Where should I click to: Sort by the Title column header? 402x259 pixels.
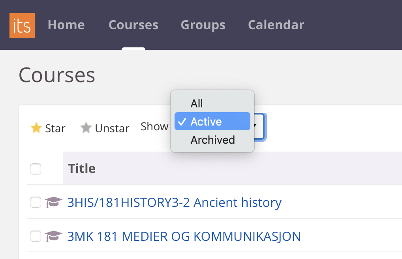(x=82, y=169)
